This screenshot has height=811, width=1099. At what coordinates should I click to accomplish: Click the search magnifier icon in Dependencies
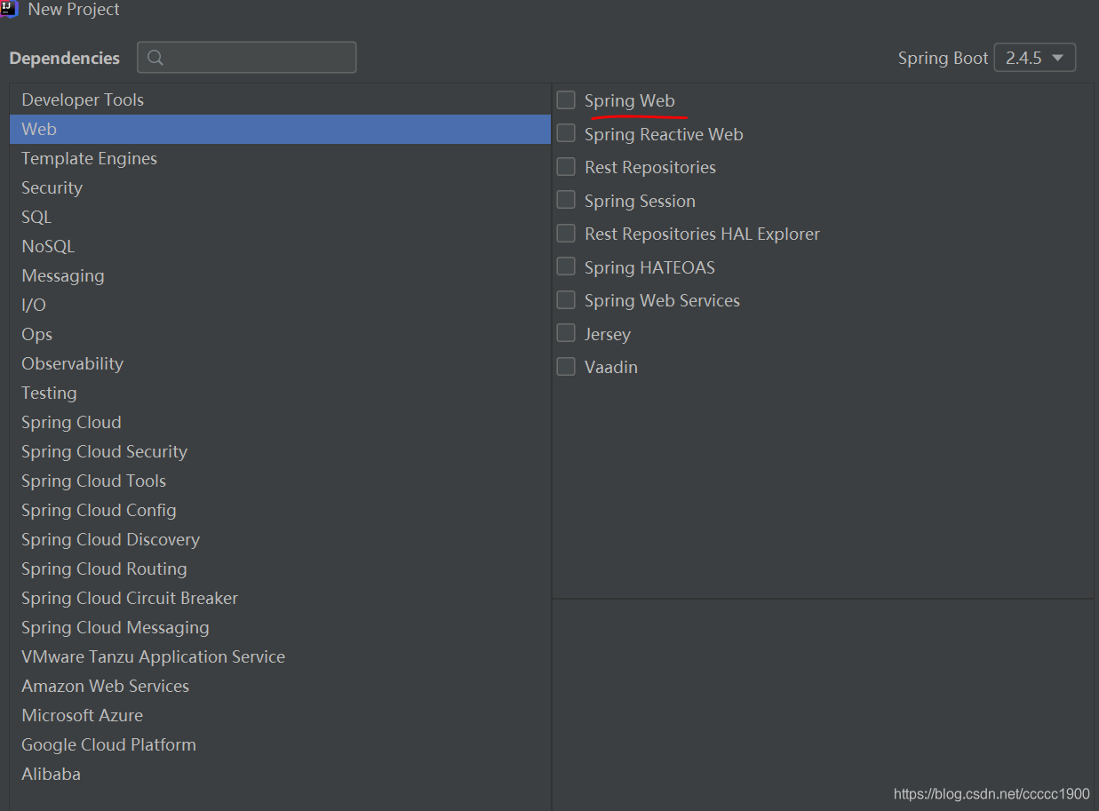tap(155, 58)
